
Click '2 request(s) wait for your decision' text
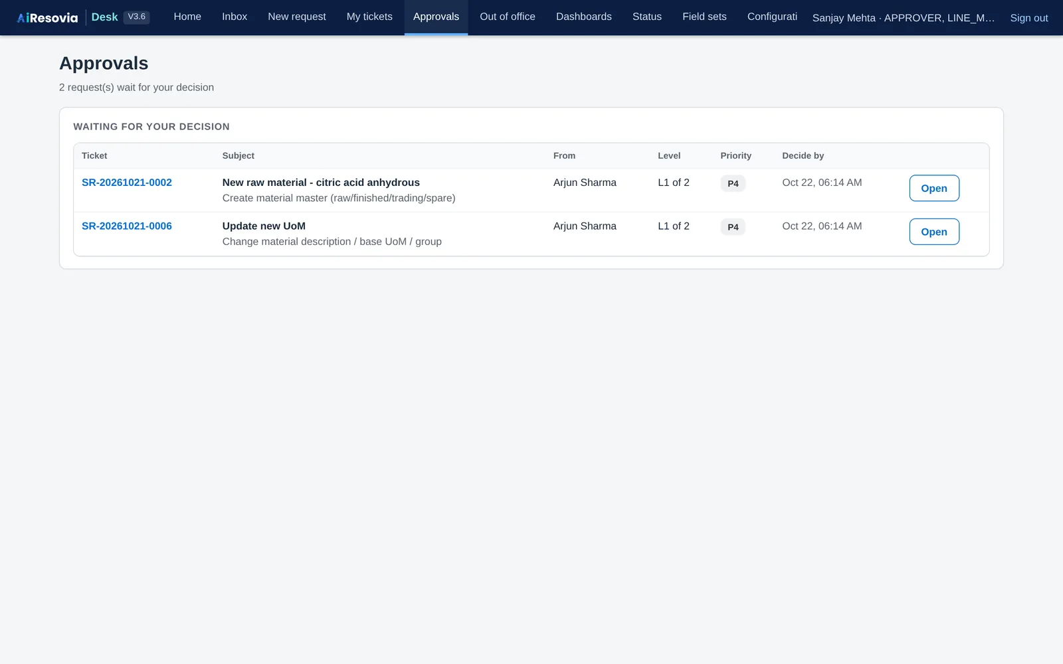click(x=136, y=88)
